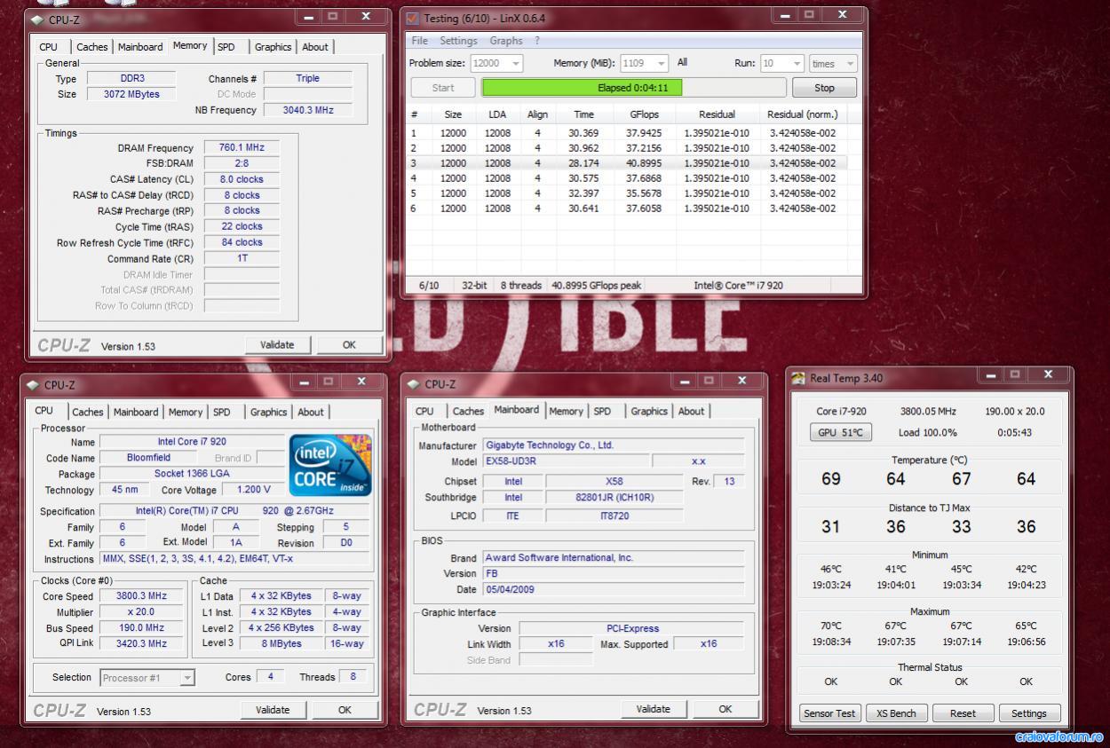Click the LDA column header in LinX
The height and width of the screenshot is (748, 1110).
tap(497, 114)
